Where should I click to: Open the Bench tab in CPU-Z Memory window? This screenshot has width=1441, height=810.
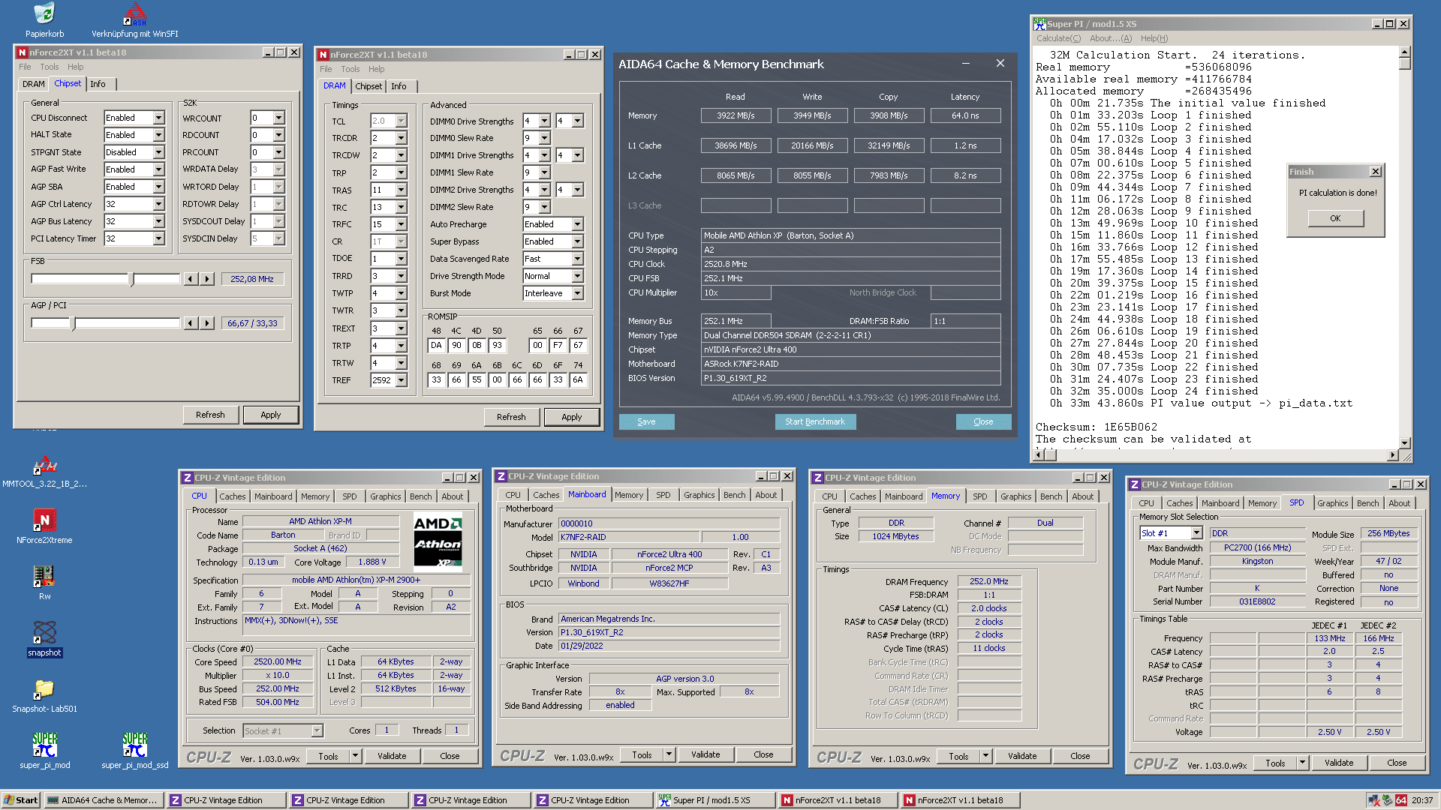point(1051,496)
